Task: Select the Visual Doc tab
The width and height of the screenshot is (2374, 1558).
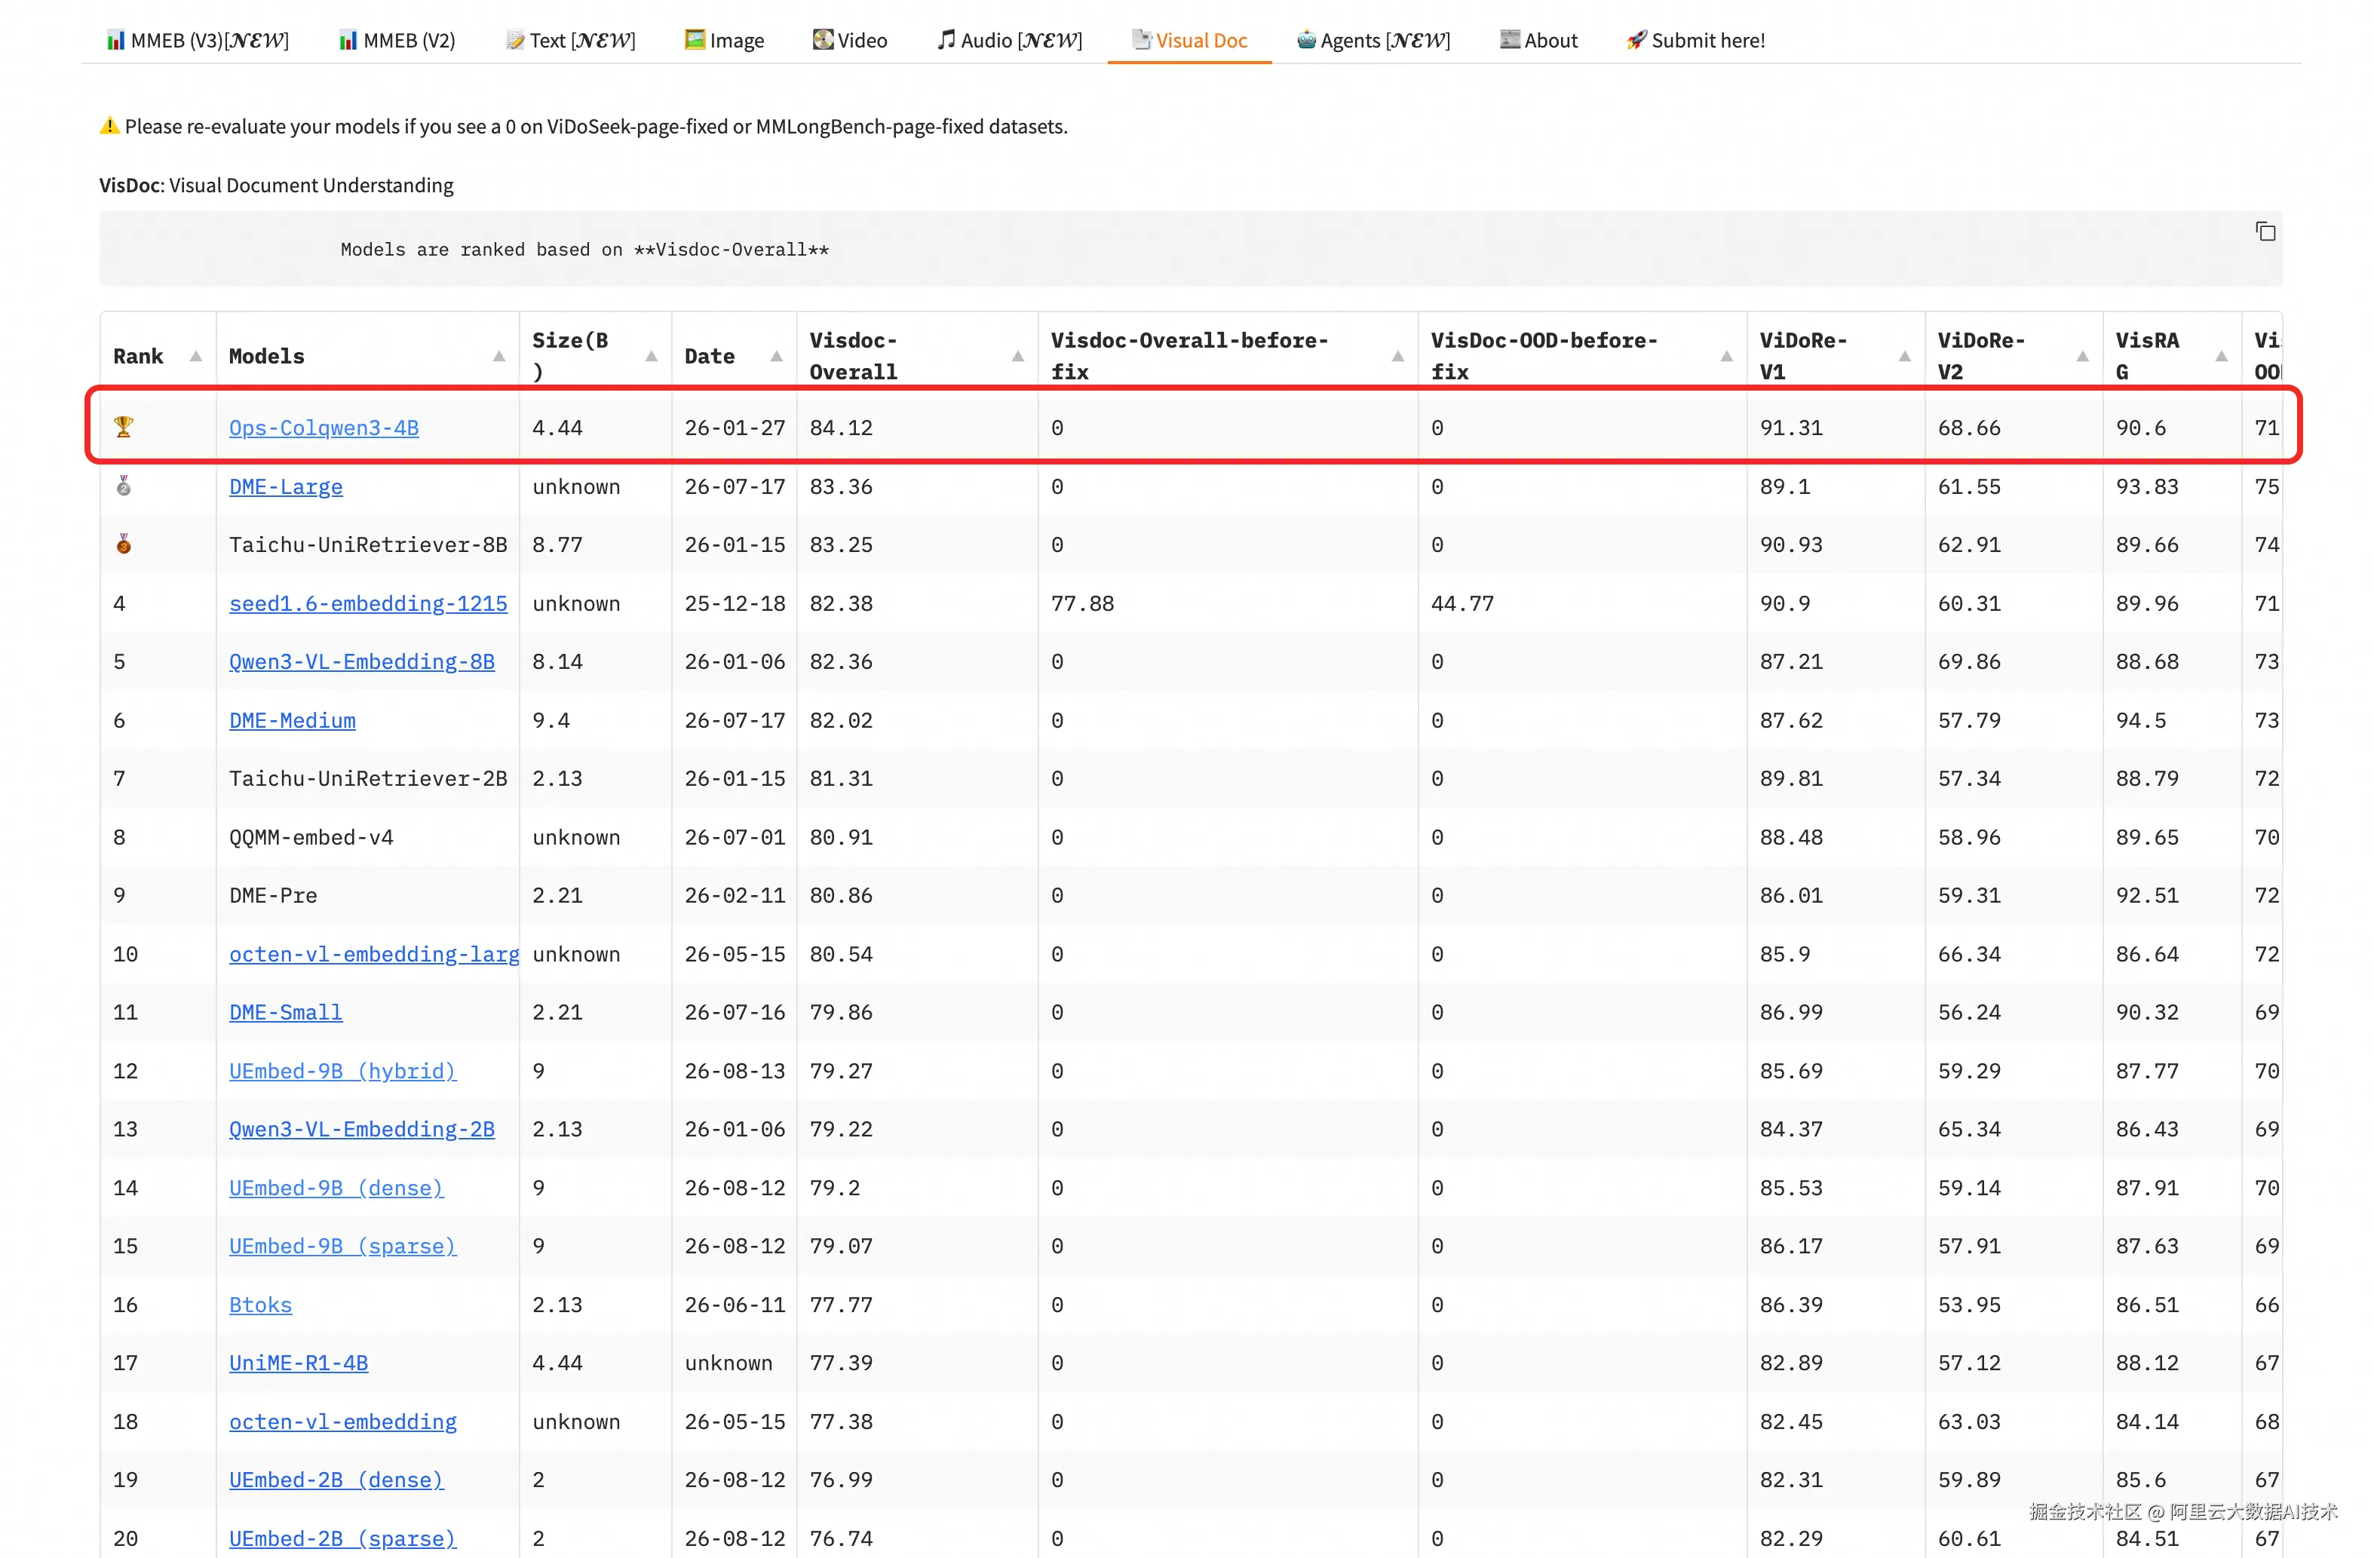Action: click(x=1189, y=40)
